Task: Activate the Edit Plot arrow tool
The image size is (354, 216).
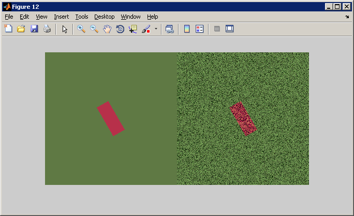Action: point(65,29)
